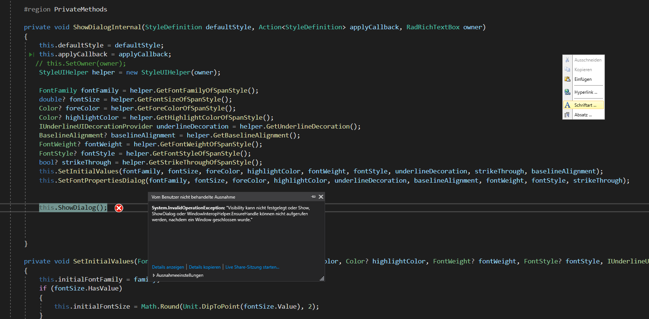Click the red exception error icon beside this.ShowDialog()

(x=119, y=208)
